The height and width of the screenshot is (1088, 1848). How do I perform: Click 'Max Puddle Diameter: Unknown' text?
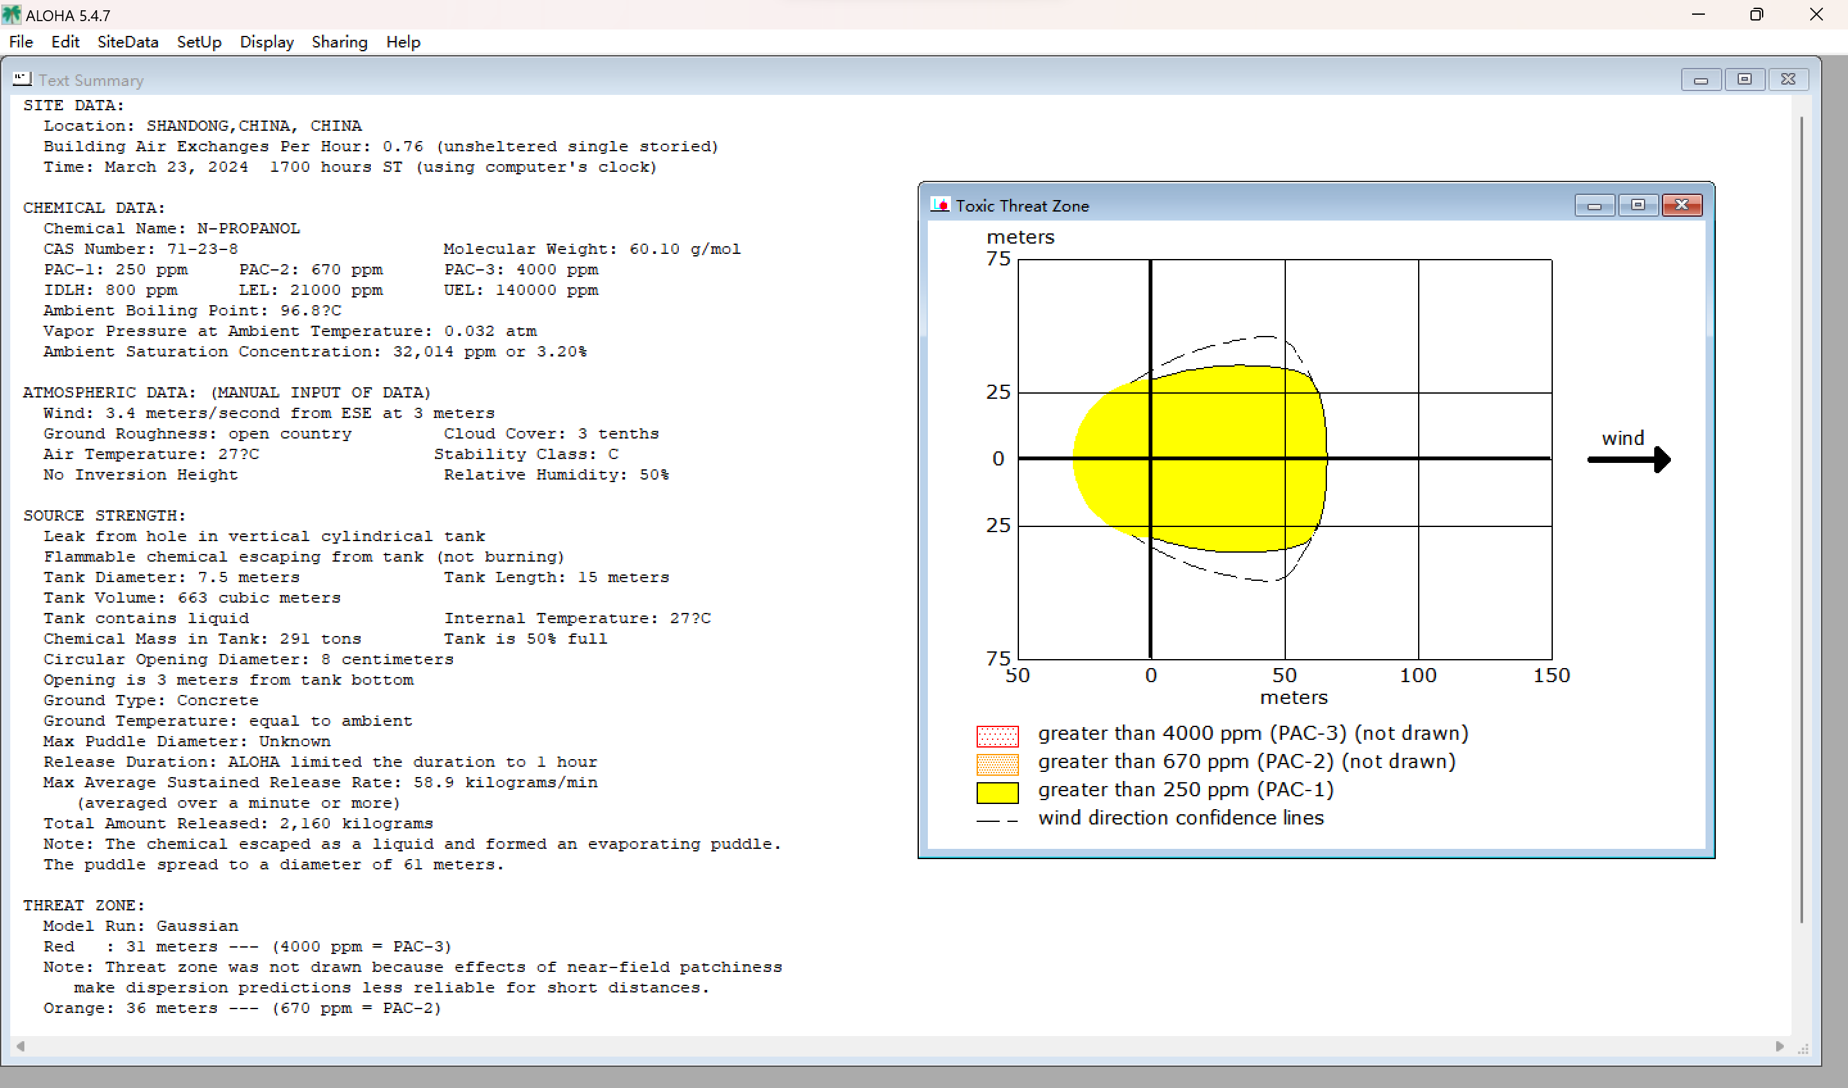pos(187,742)
